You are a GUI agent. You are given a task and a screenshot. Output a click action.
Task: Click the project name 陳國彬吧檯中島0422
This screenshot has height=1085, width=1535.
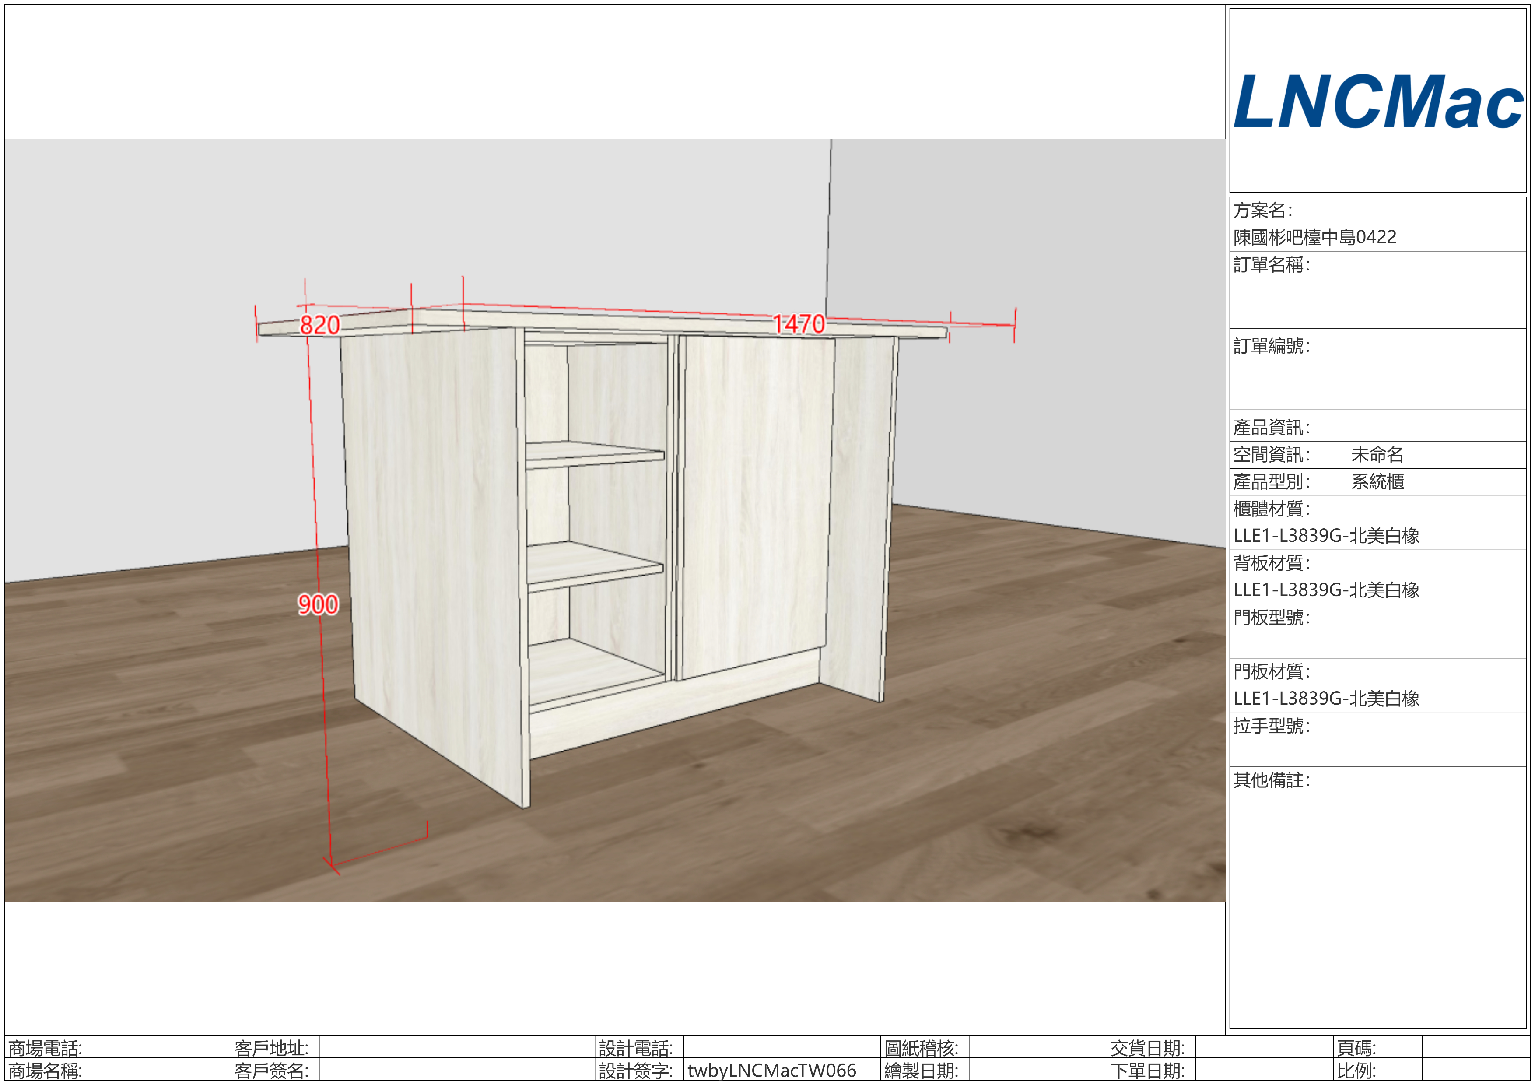click(x=1314, y=237)
